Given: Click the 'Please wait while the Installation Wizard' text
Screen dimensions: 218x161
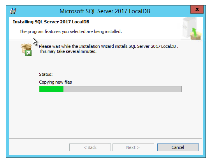Looking at the screenshot, I should tap(109, 46).
